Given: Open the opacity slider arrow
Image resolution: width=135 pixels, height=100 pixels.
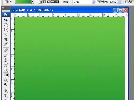Looking at the screenshot, I should coord(119,2).
